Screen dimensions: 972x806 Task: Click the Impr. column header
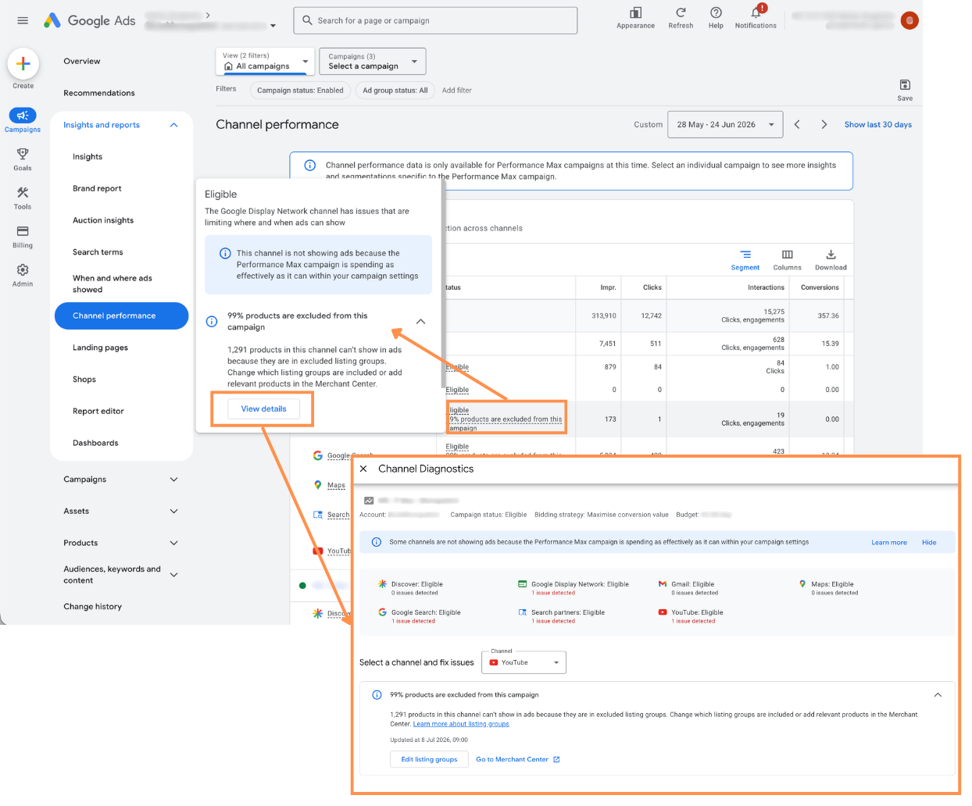(x=608, y=287)
